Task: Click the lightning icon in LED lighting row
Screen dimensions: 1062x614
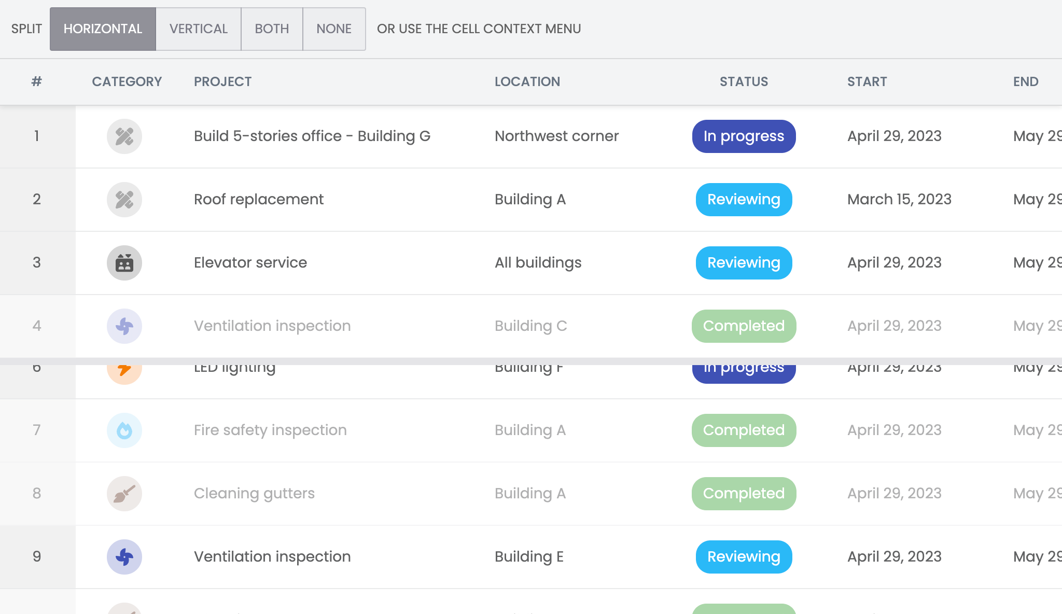Action: (x=124, y=374)
